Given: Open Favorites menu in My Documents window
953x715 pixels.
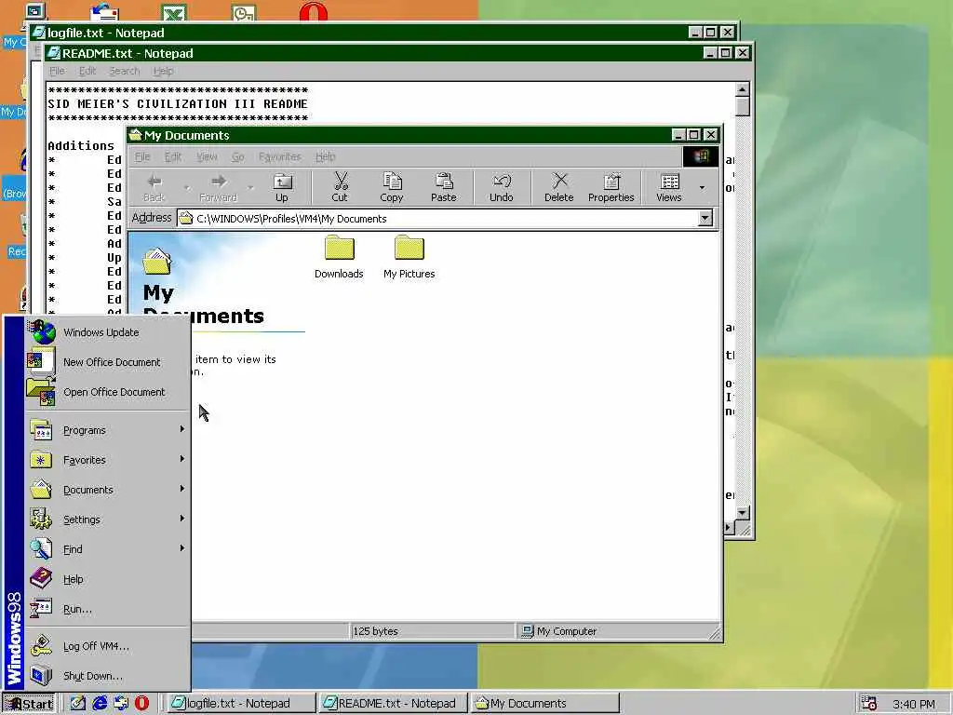Looking at the screenshot, I should pos(279,156).
